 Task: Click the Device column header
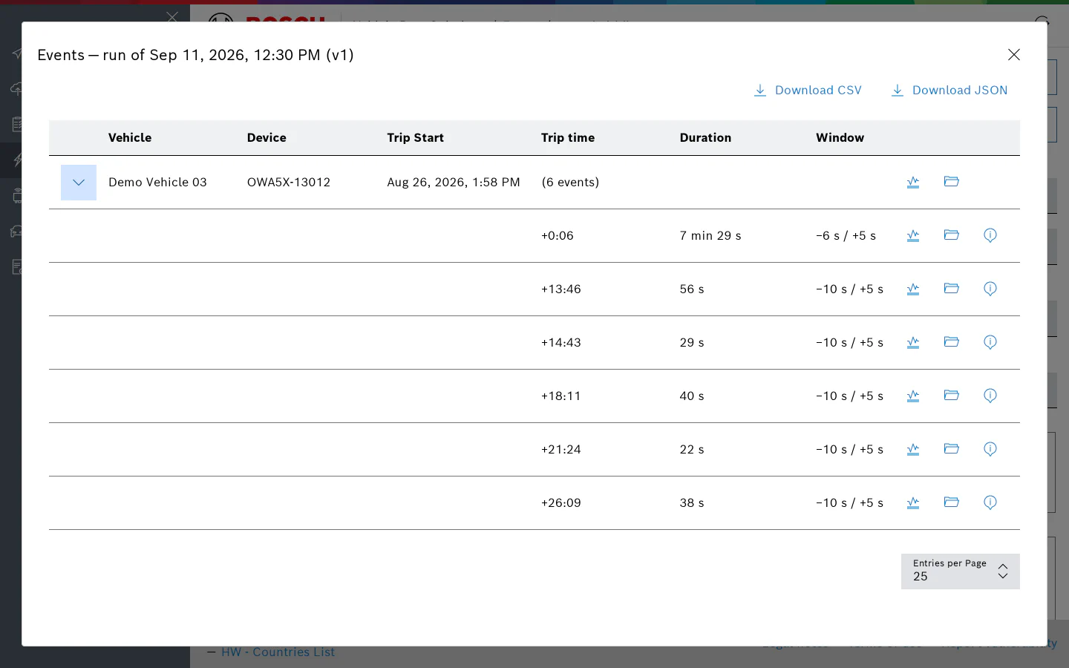click(x=267, y=138)
